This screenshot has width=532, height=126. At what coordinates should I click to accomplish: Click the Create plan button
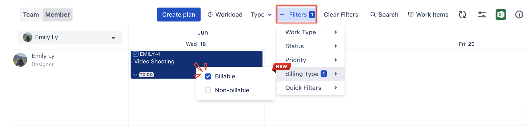pyautogui.click(x=178, y=15)
